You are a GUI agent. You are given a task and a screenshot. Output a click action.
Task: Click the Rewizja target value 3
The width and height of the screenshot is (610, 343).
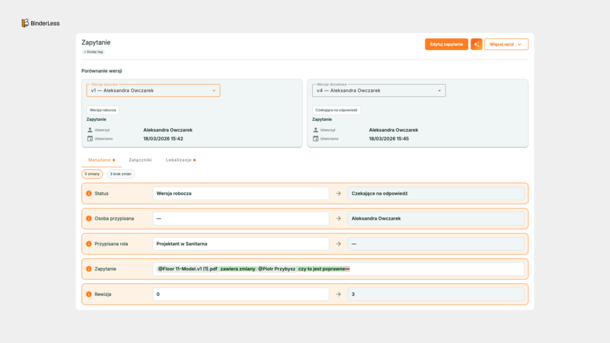pos(435,294)
